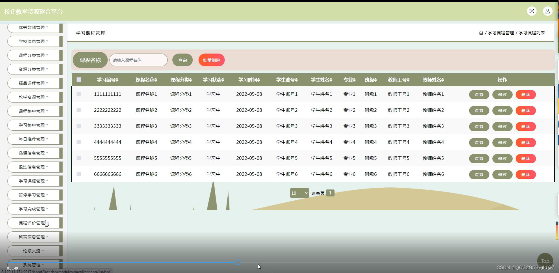Sort by 专业 column header
The height and width of the screenshot is (273, 559).
pyautogui.click(x=349, y=80)
